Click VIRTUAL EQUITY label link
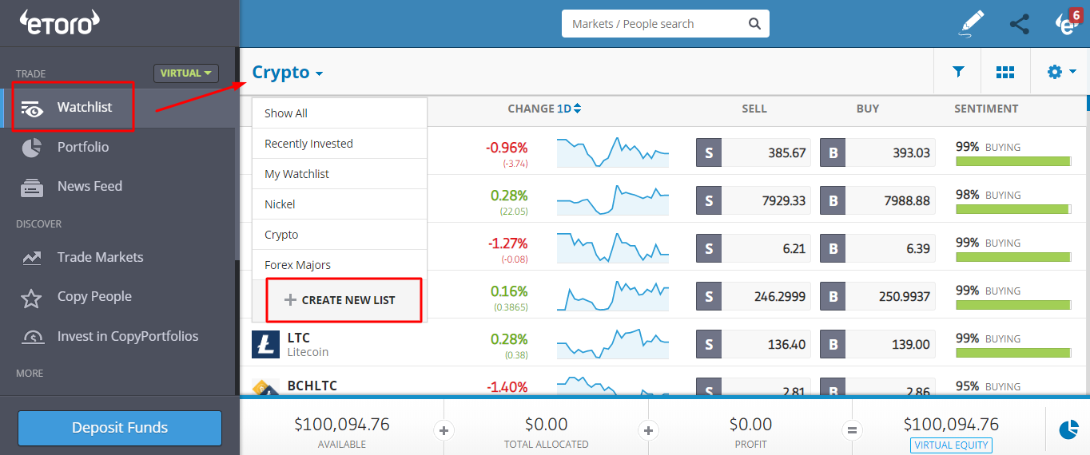 point(951,445)
